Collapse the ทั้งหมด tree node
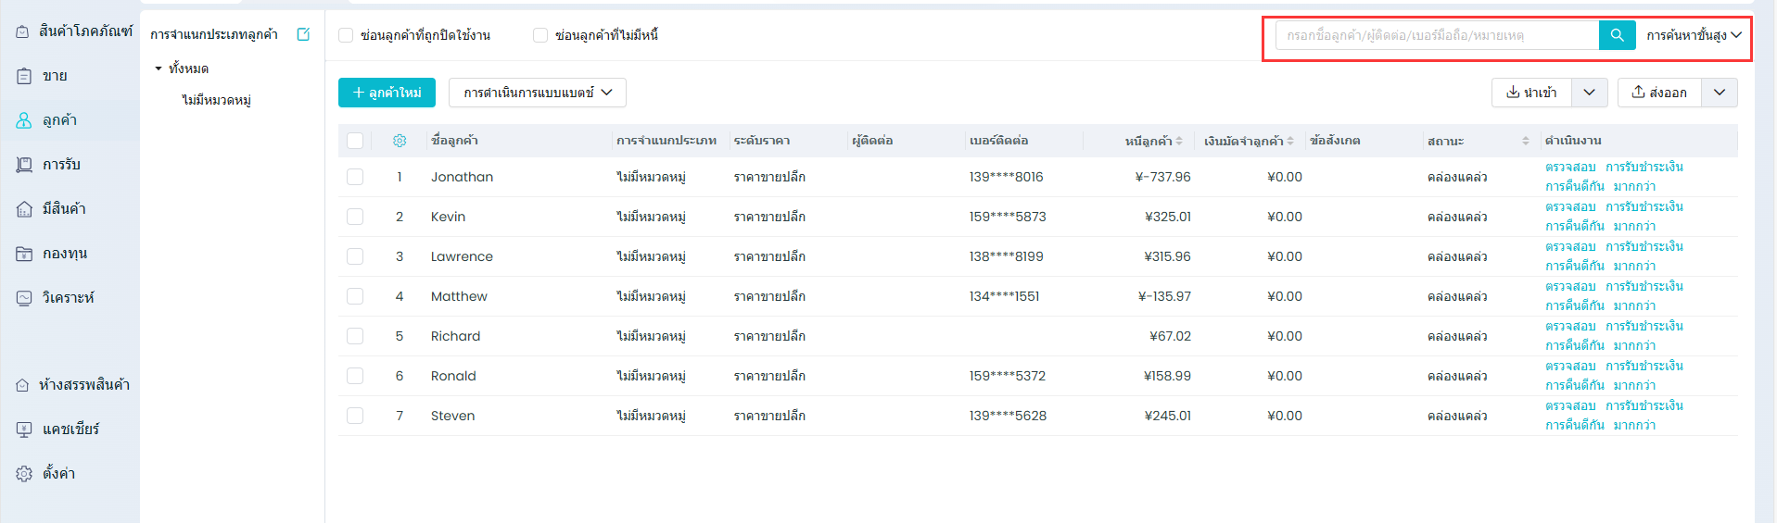The width and height of the screenshot is (1777, 523). pyautogui.click(x=159, y=68)
